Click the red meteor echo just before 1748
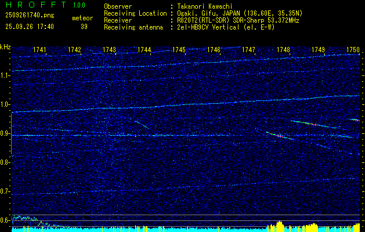This screenshot has height=232, width=365. click(x=280, y=136)
